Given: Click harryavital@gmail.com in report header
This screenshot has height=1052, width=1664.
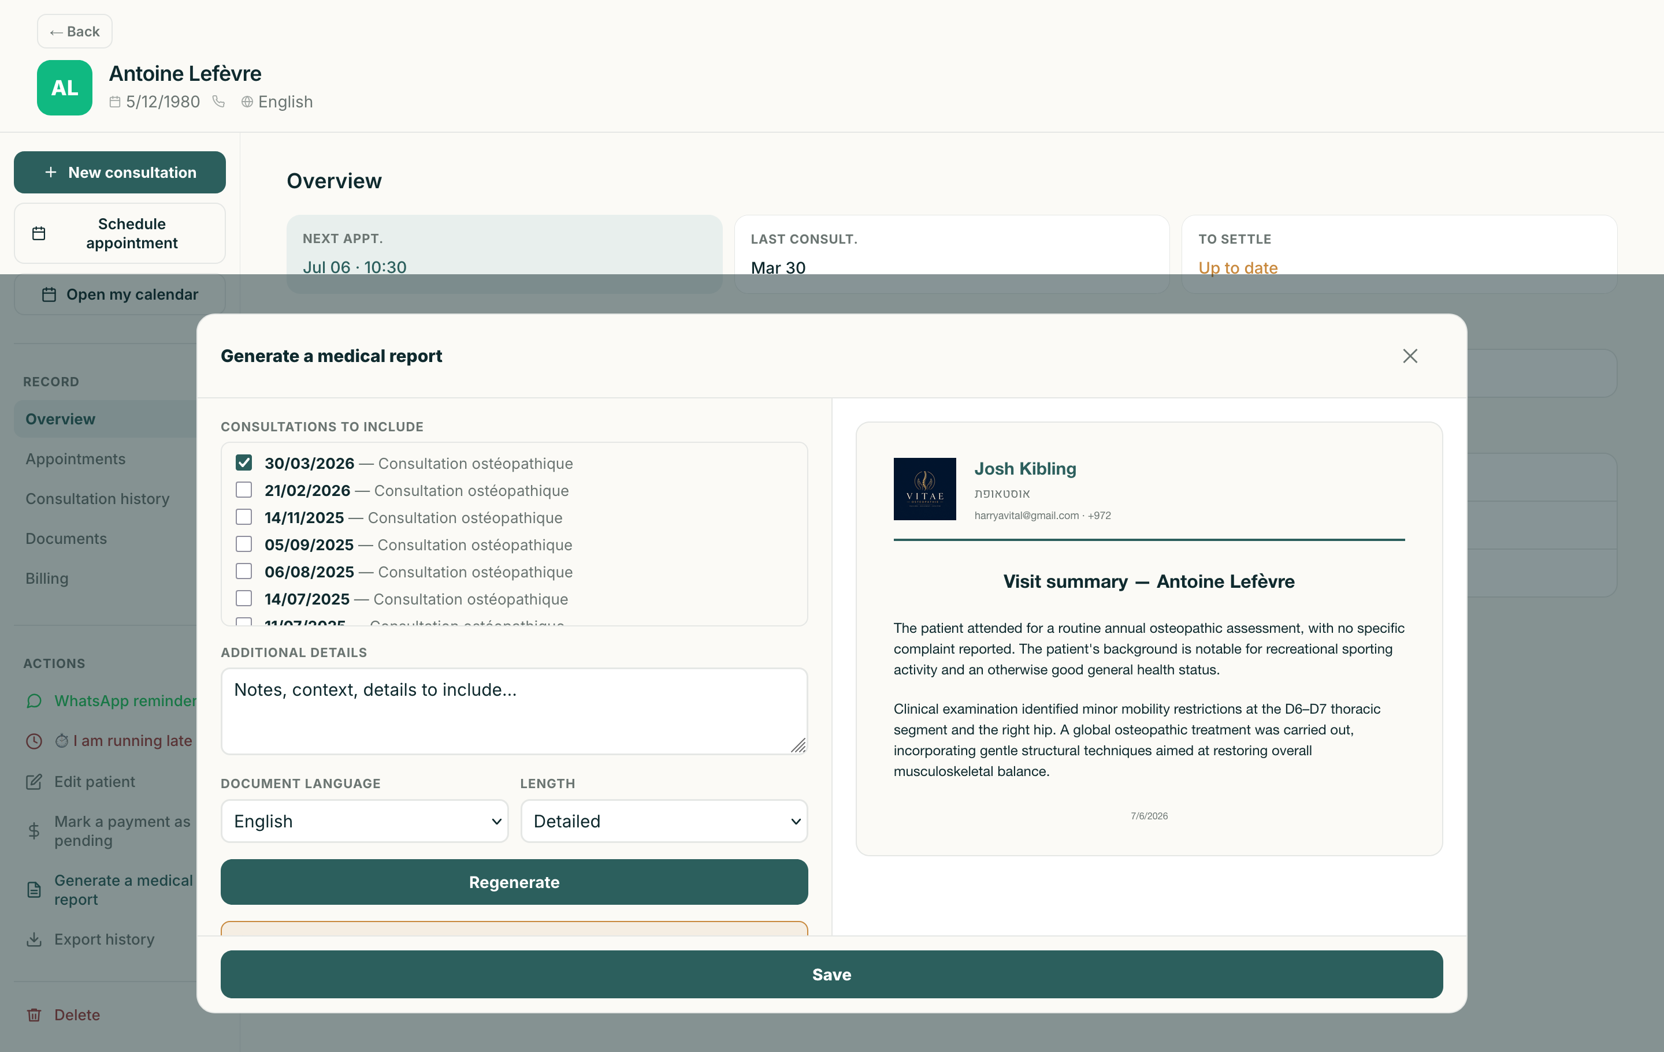Looking at the screenshot, I should (1026, 515).
